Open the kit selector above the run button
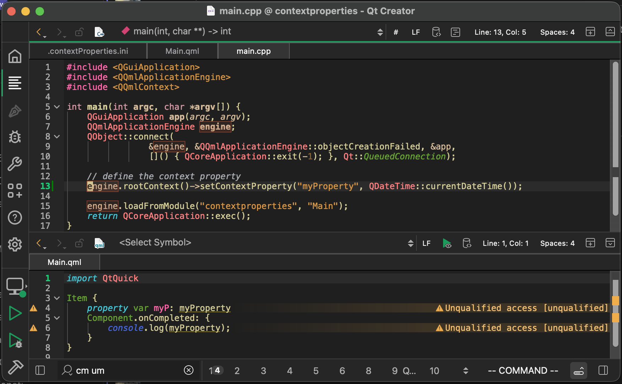The image size is (622, 384). coord(15,286)
